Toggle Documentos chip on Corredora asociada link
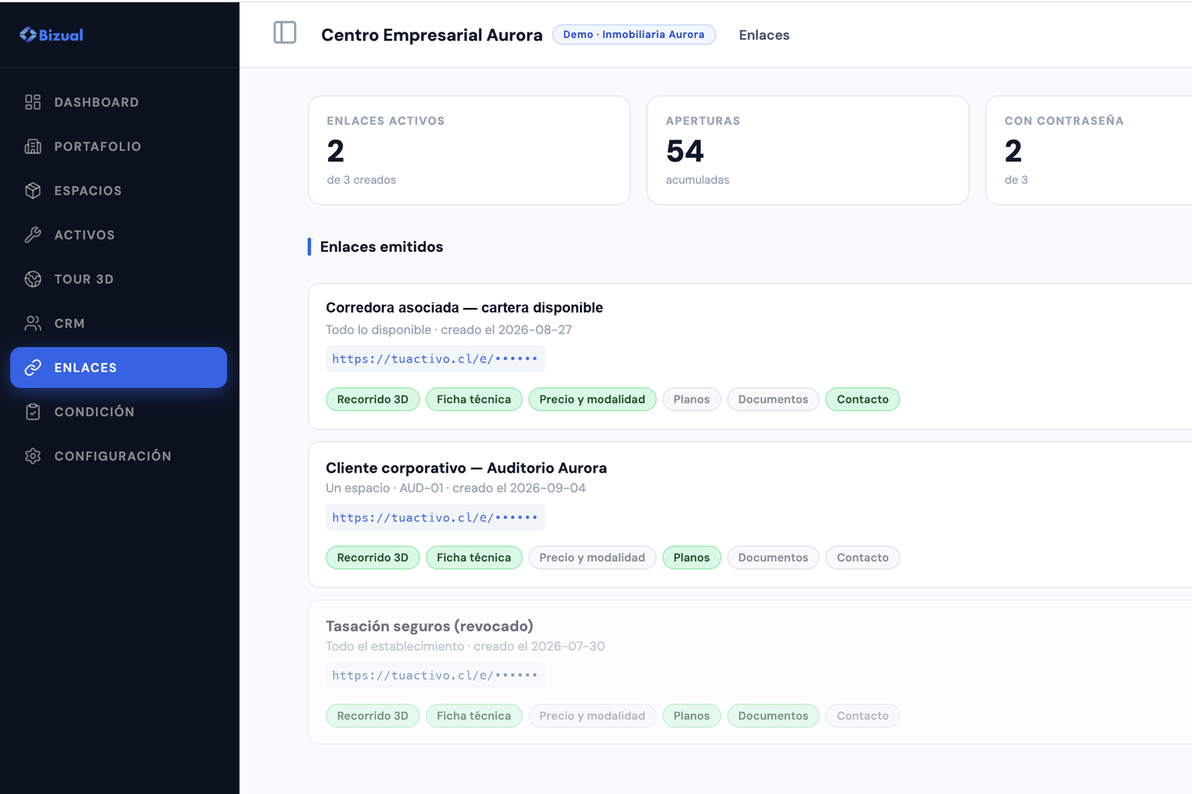 [772, 399]
